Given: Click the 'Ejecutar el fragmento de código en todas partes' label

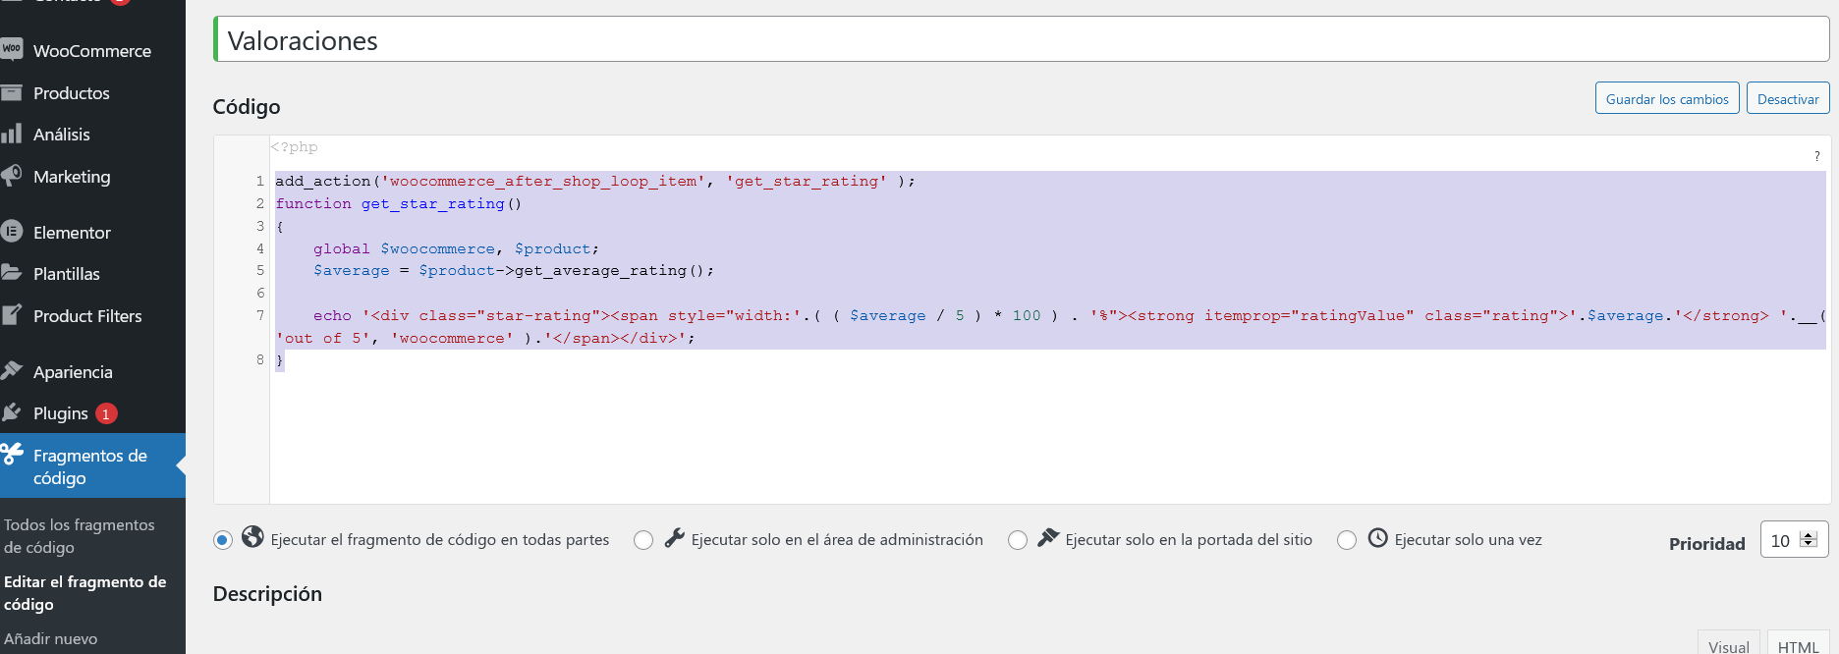Looking at the screenshot, I should [x=440, y=540].
